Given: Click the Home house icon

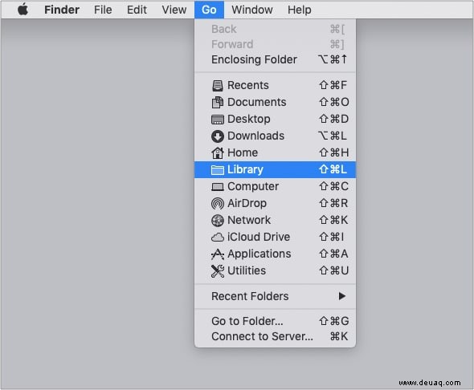Looking at the screenshot, I should click(x=218, y=152).
